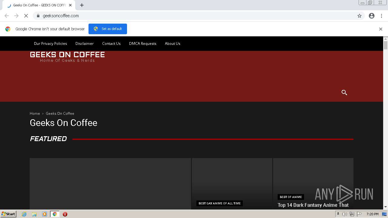Open Windows Media Player taskbar icon

pyautogui.click(x=45, y=214)
